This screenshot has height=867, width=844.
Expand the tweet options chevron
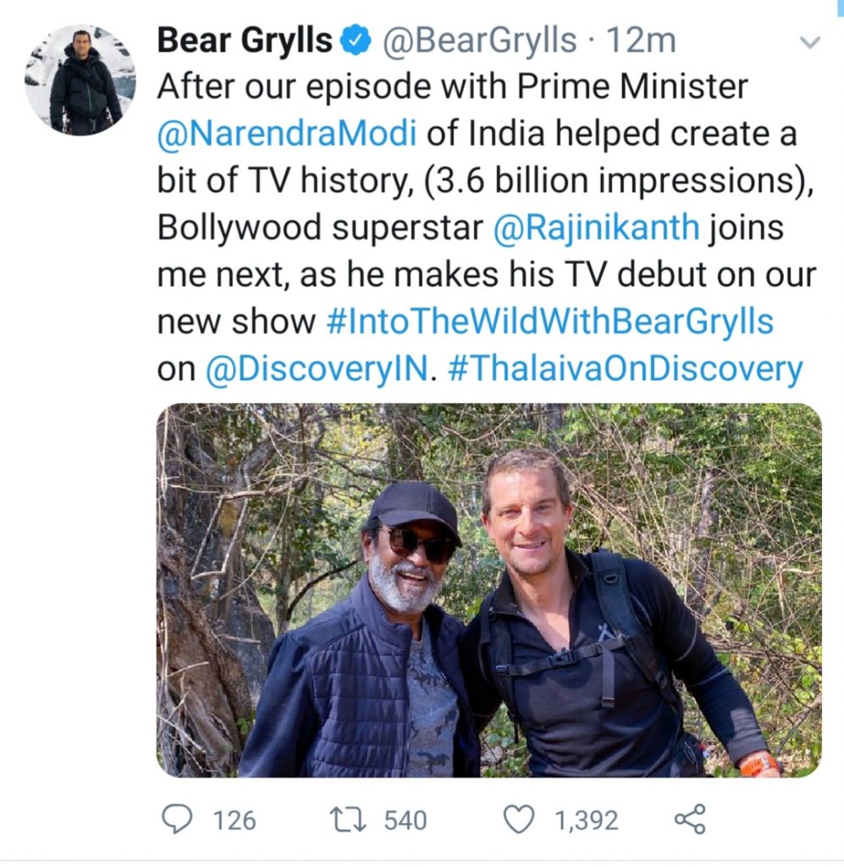pyautogui.click(x=810, y=42)
